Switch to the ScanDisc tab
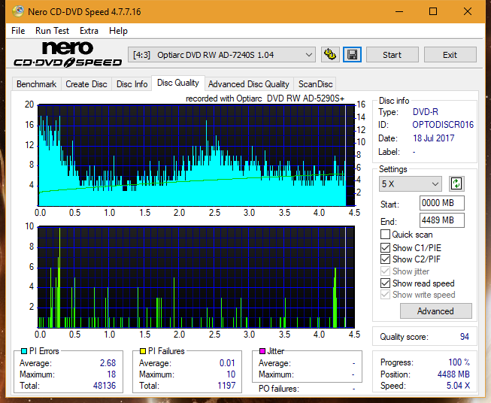 point(315,84)
